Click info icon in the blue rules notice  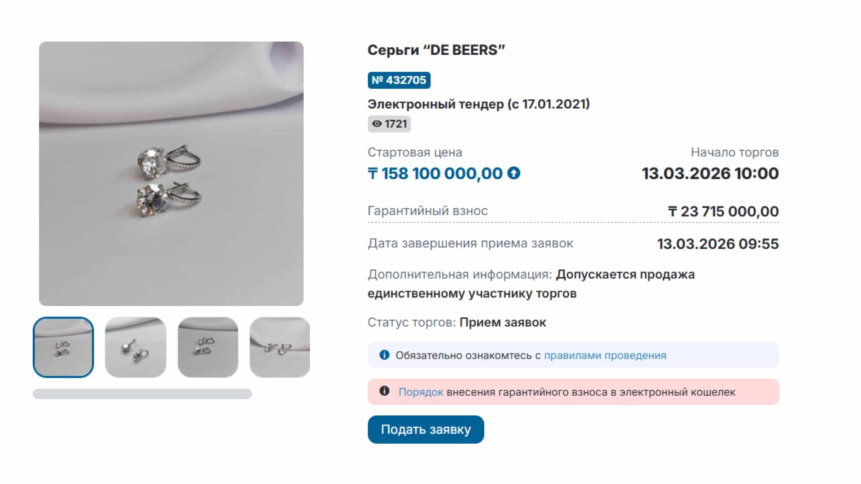(x=384, y=355)
